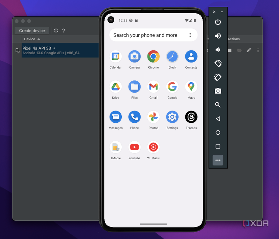
Task: Decrease the emulator volume
Action: pyautogui.click(x=218, y=49)
